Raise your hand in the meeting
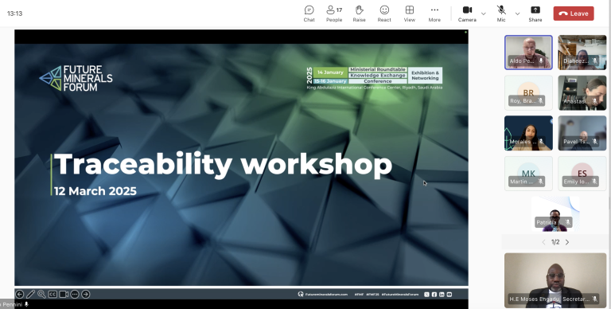 [359, 14]
